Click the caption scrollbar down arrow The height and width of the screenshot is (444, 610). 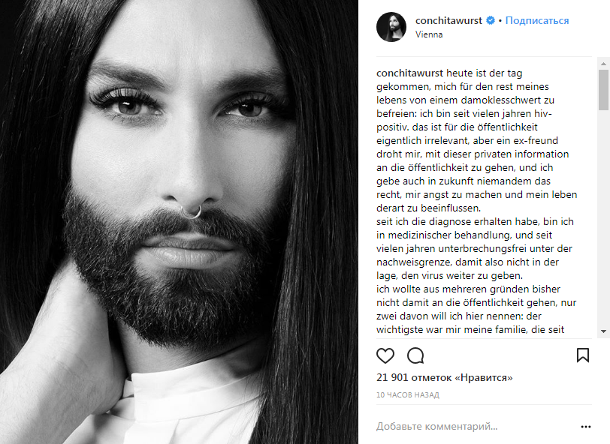click(x=603, y=331)
